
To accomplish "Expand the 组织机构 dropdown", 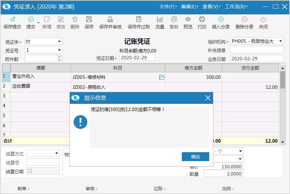I will [x=280, y=41].
